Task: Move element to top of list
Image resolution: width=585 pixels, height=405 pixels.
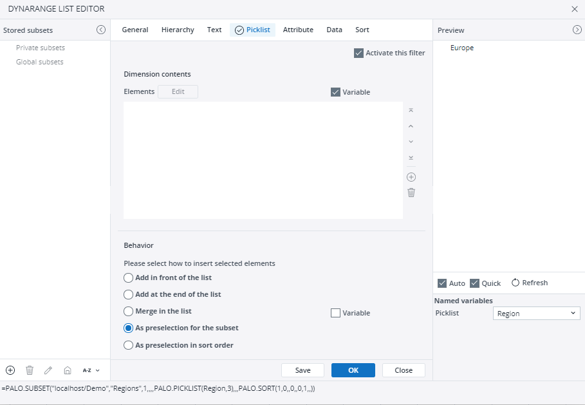Action: (411, 110)
